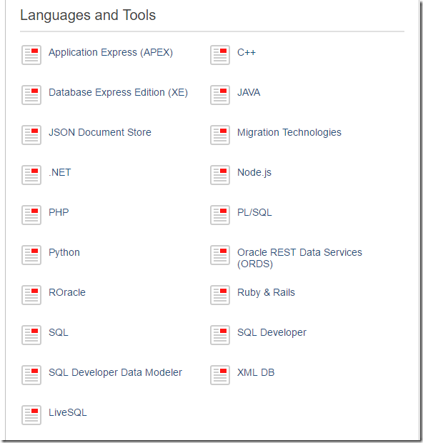Click the document icon next to .NET
This screenshot has width=423, height=443.
31,175
